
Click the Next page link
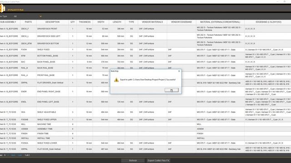[x=13, y=155]
